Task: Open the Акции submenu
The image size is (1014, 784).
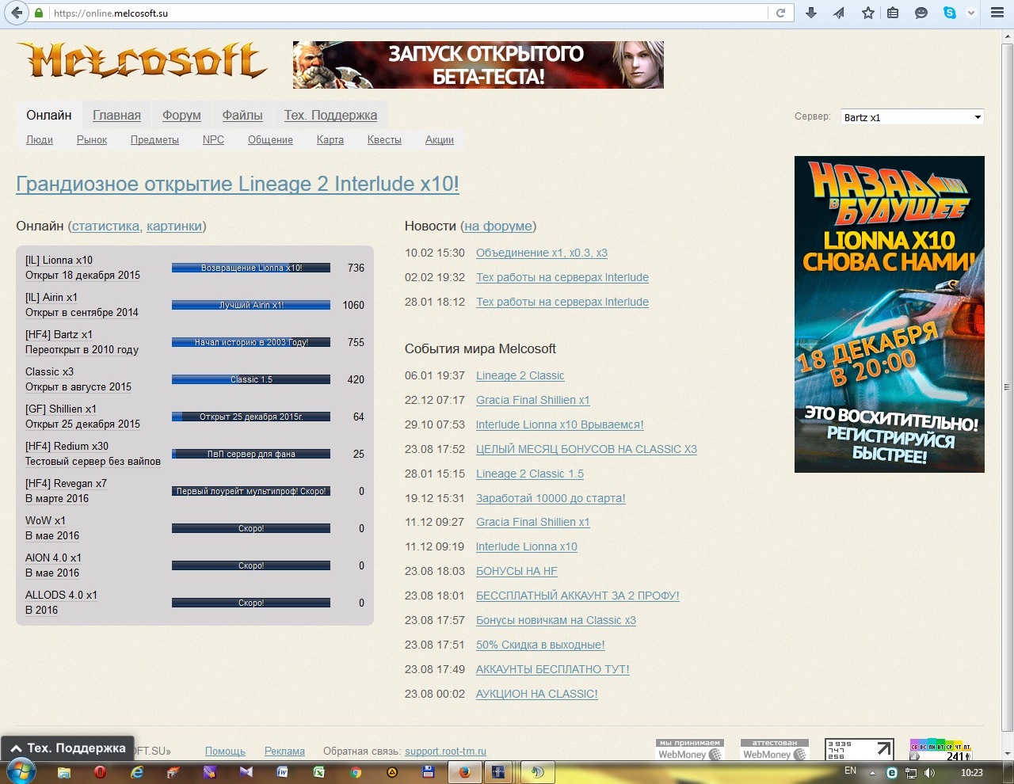Action: coord(440,140)
